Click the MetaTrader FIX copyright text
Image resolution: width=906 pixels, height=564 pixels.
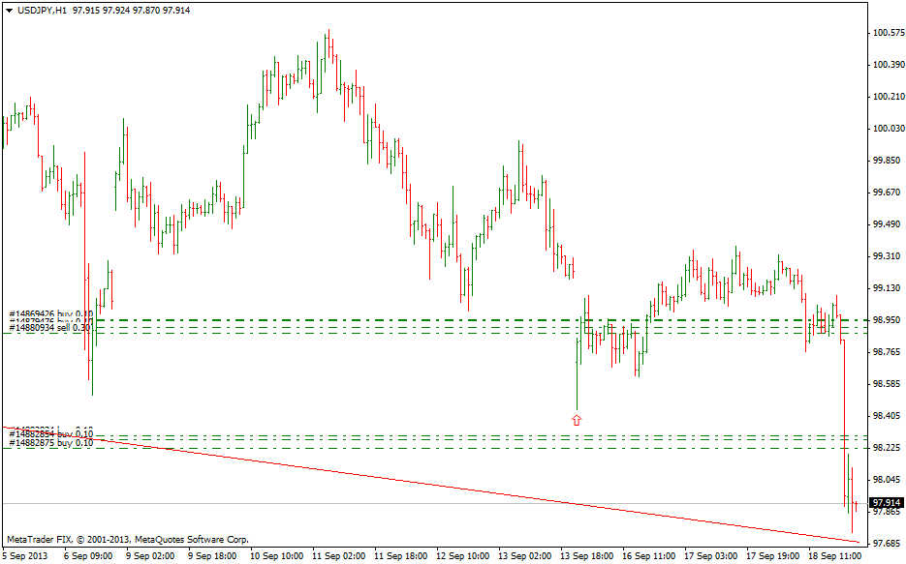pyautogui.click(x=128, y=539)
